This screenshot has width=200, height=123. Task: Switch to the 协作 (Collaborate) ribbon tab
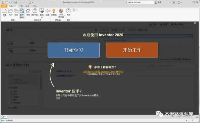27,6
